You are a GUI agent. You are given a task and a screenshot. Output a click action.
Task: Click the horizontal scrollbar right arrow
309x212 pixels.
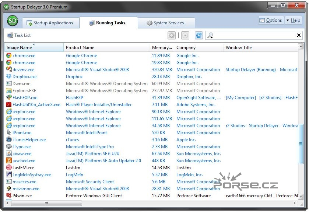295,203
